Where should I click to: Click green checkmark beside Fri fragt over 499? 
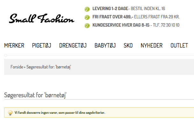click(x=87, y=17)
